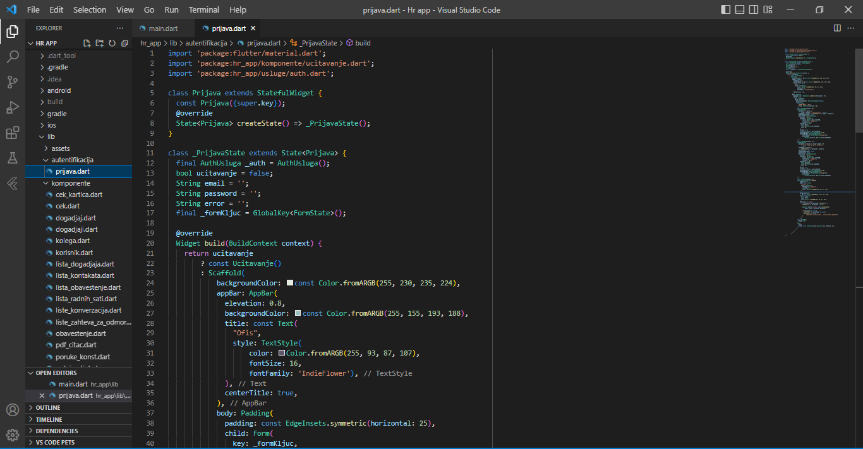Open the Edit menu
The height and width of the screenshot is (449, 863).
pyautogui.click(x=56, y=9)
